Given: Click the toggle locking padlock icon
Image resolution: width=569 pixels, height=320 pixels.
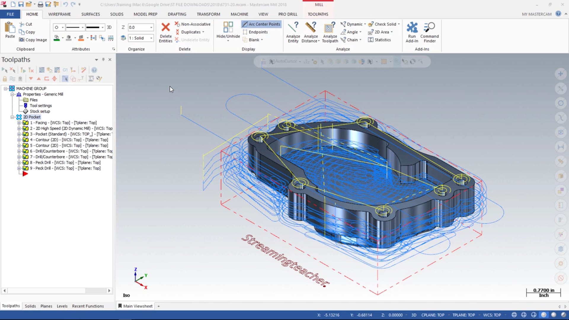Looking at the screenshot, I should tap(5, 79).
